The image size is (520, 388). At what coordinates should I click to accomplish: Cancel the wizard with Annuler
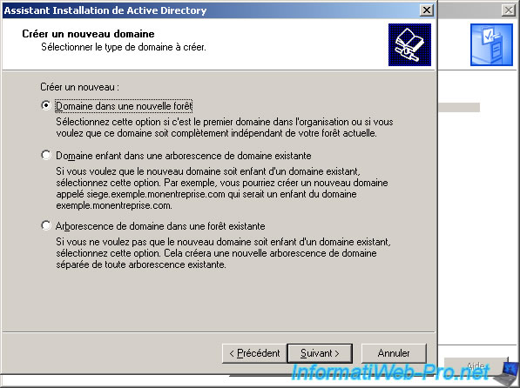[394, 353]
